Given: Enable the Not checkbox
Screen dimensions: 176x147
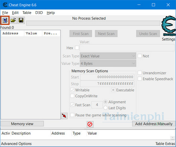Looking at the screenshot, I should pos(140,56).
